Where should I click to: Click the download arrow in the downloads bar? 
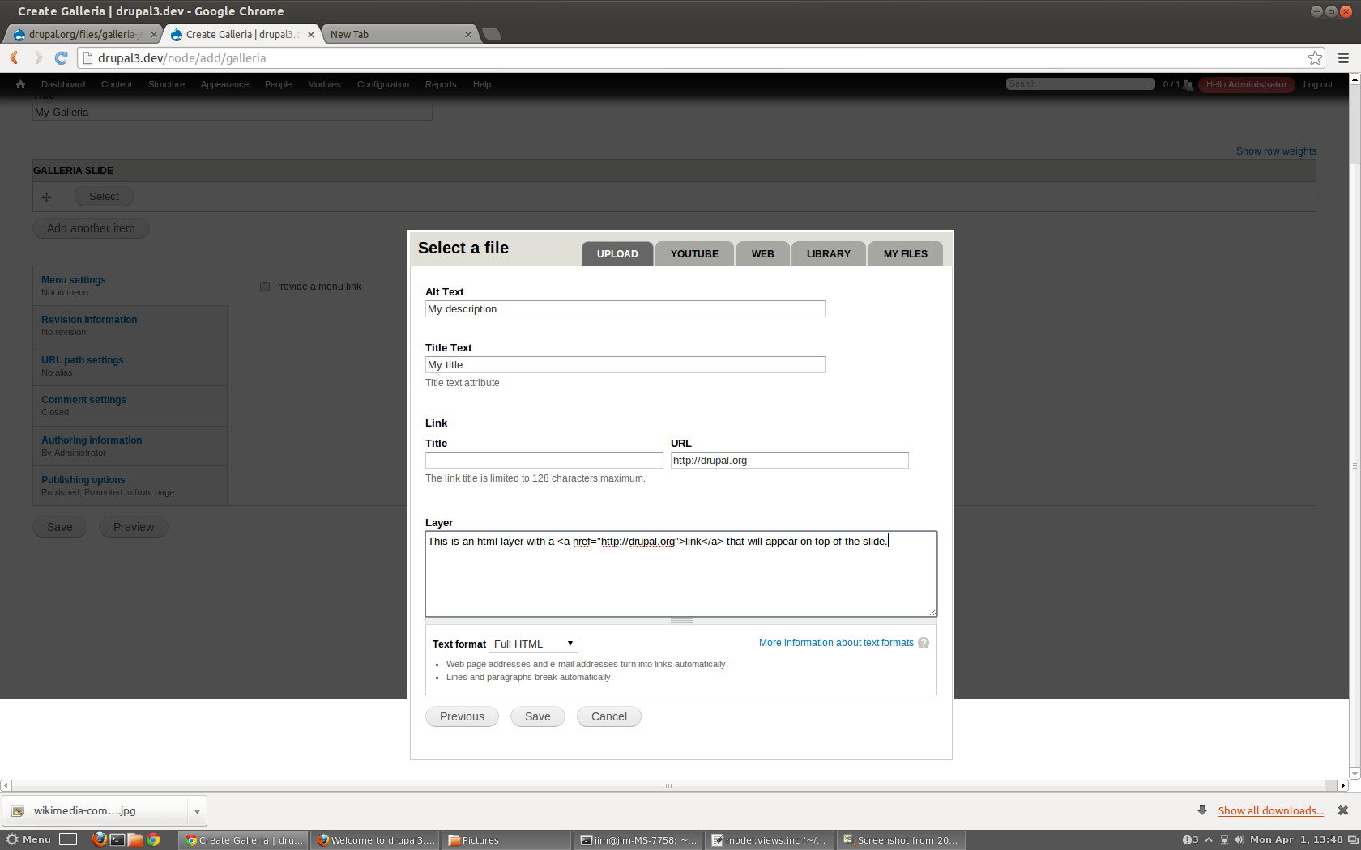click(x=1201, y=810)
